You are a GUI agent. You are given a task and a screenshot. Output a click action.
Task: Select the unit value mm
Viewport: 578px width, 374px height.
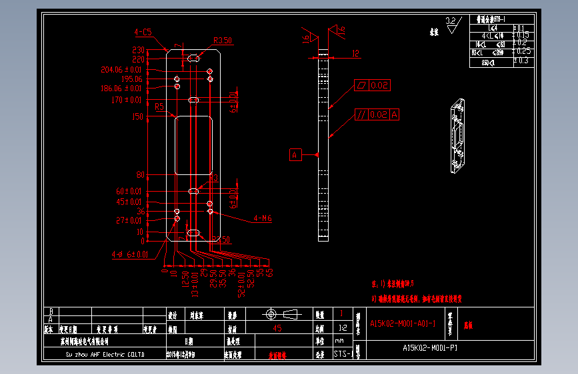(339, 341)
